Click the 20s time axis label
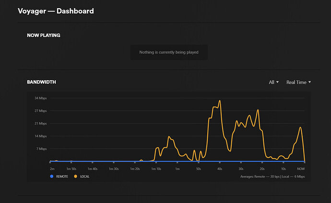This screenshot has width=331, height=203. click(262, 169)
